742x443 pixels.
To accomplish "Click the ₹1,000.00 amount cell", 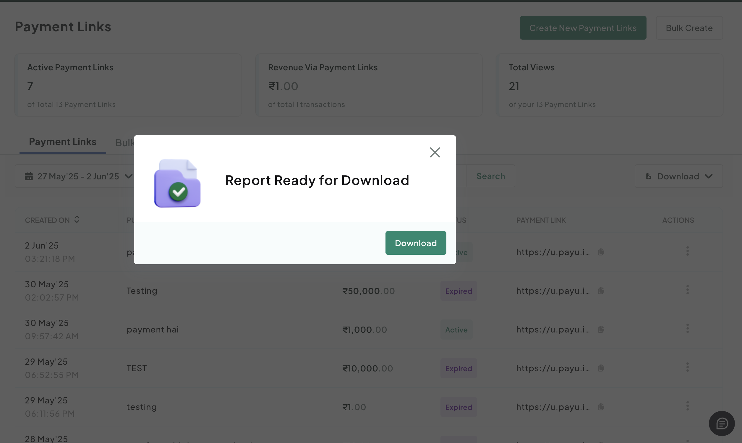I will (364, 330).
